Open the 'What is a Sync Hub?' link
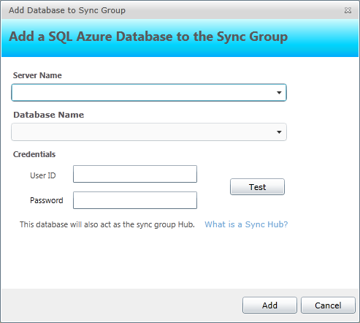Image resolution: width=360 pixels, height=323 pixels. point(246,224)
